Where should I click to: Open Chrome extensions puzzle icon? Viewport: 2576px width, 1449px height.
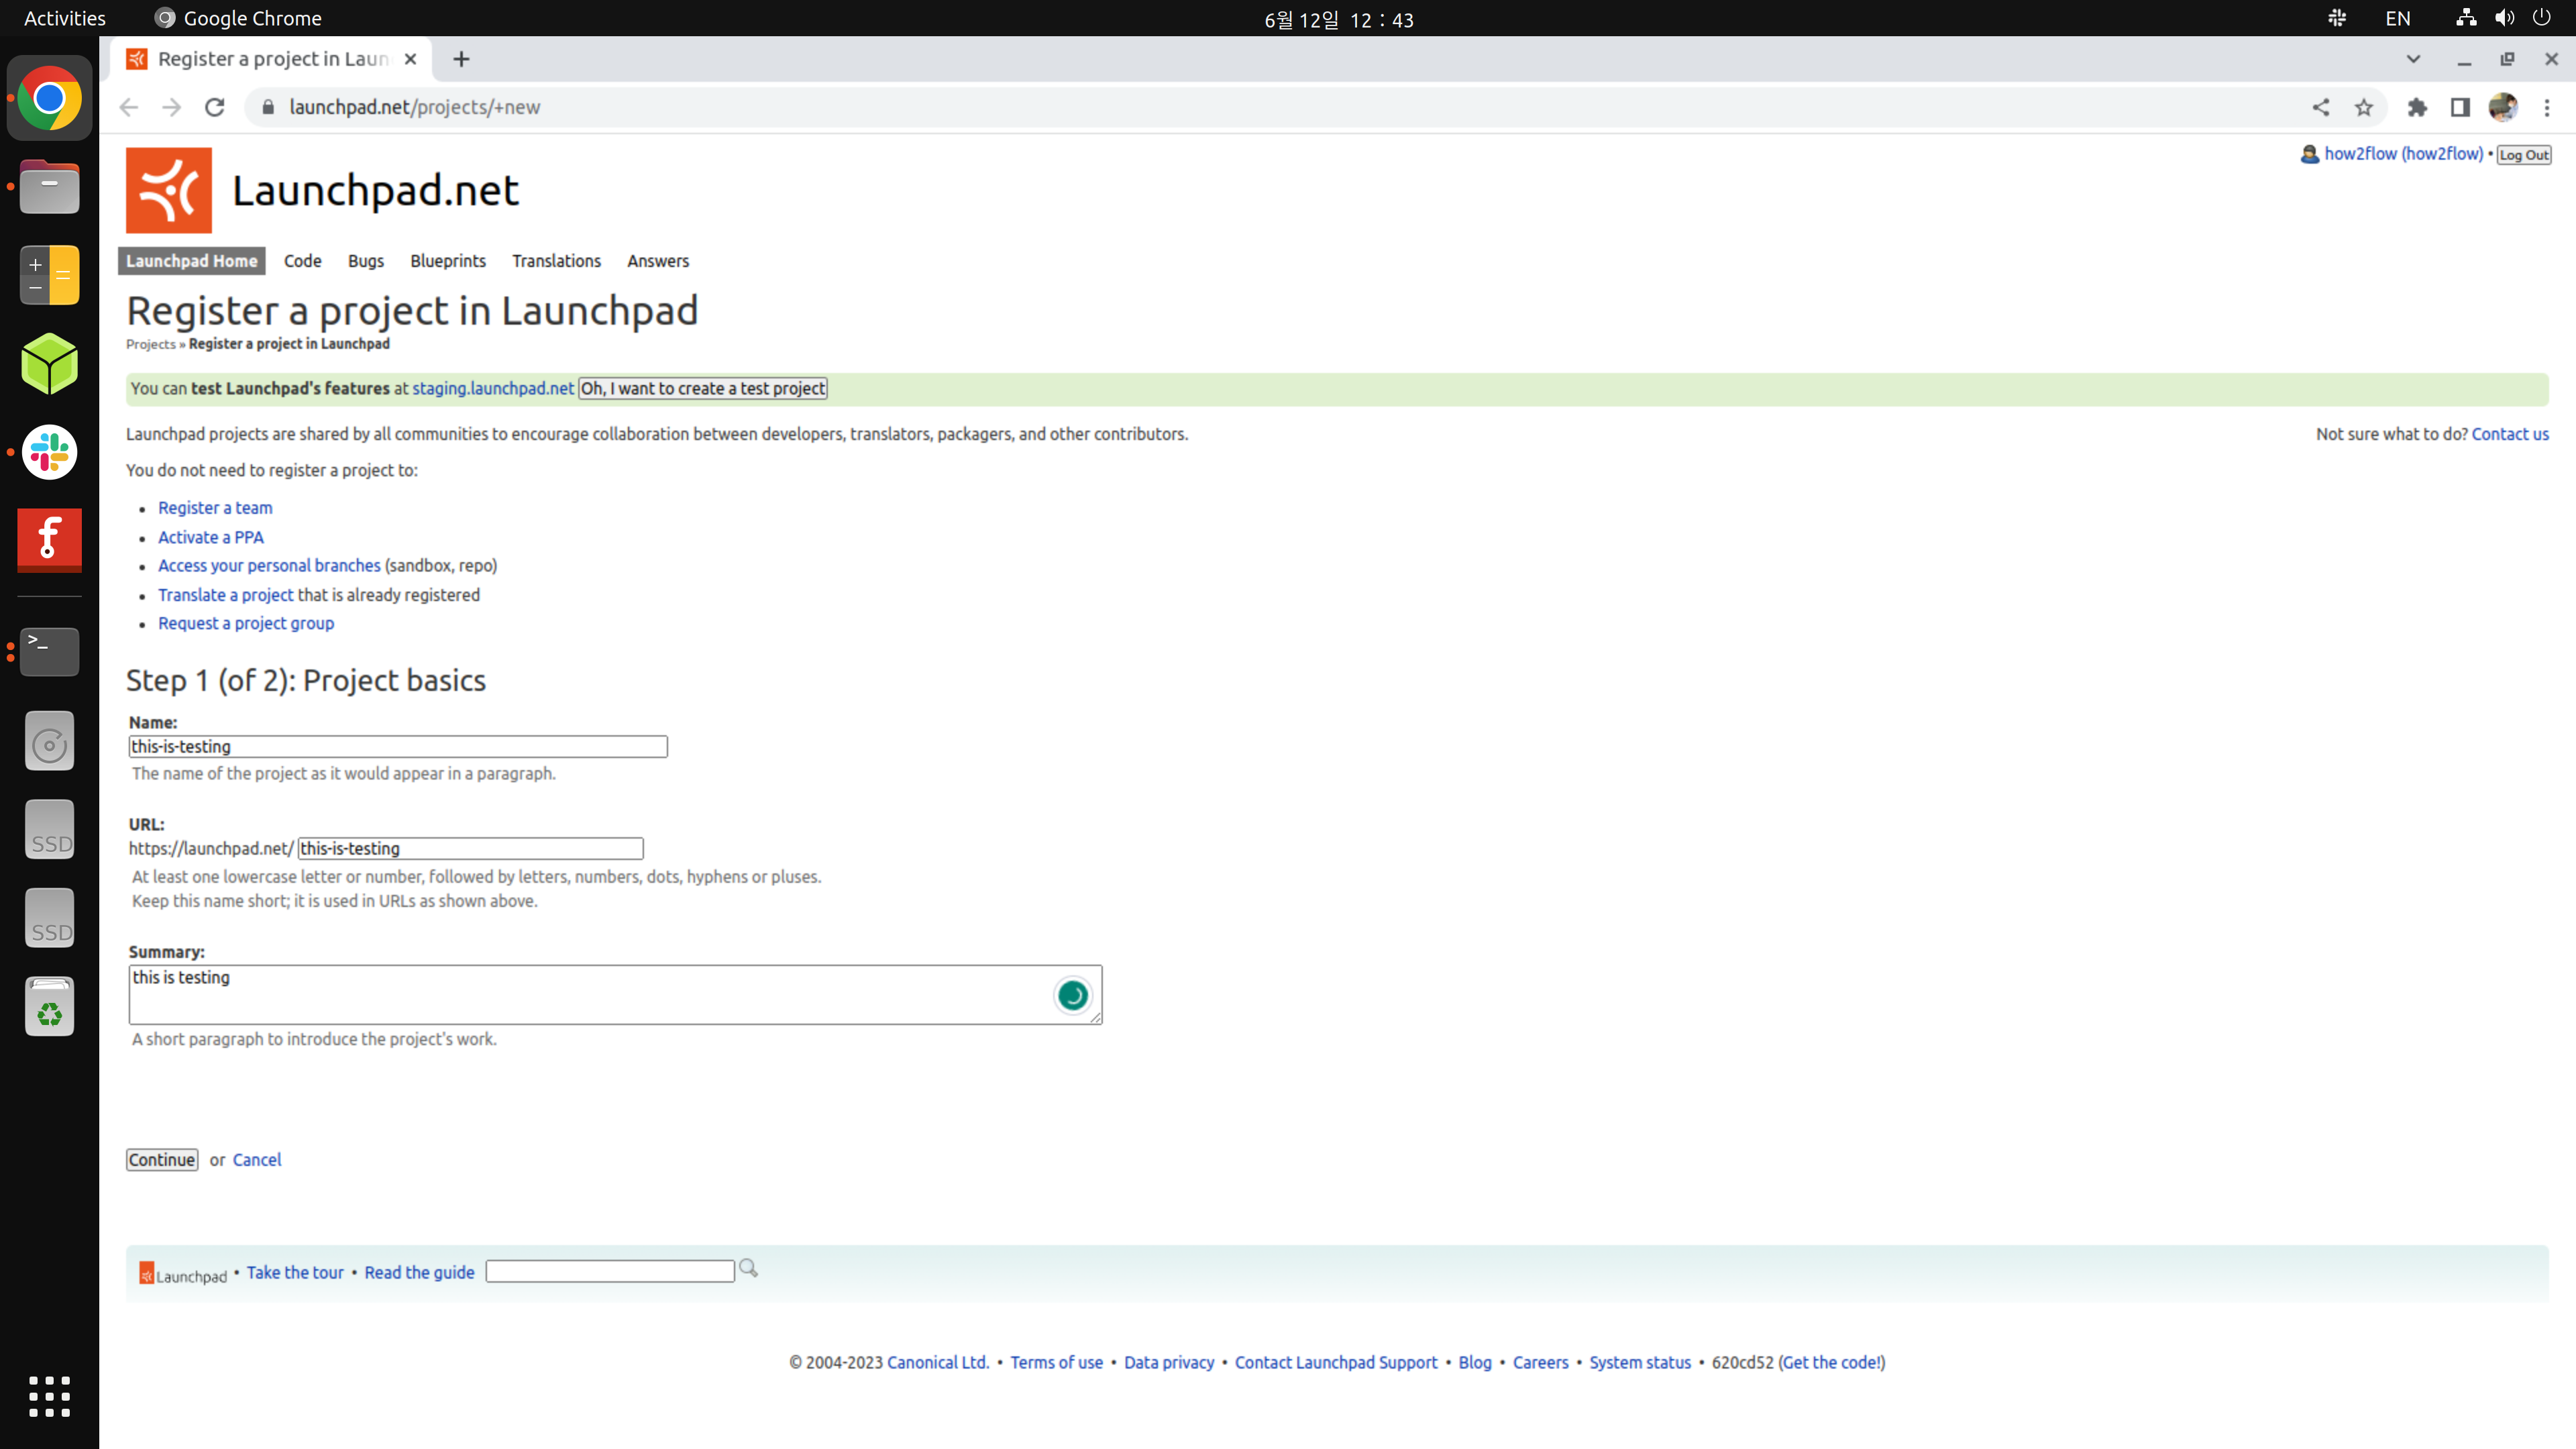[2418, 107]
